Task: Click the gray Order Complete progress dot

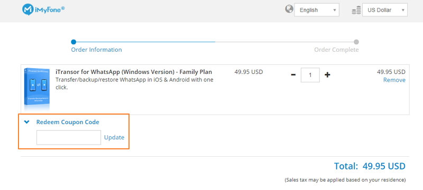Action: tap(356, 42)
